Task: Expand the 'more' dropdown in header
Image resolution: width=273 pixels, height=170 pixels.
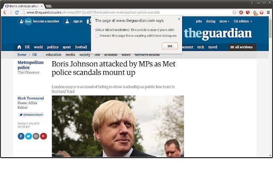Action: (x=224, y=21)
